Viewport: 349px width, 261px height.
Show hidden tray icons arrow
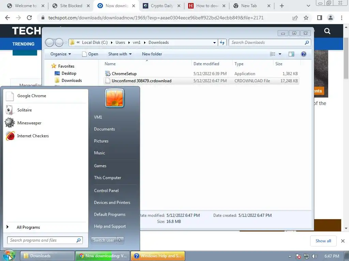(x=290, y=256)
